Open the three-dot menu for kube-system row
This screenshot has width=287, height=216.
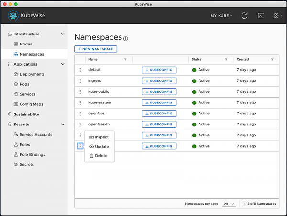80,102
